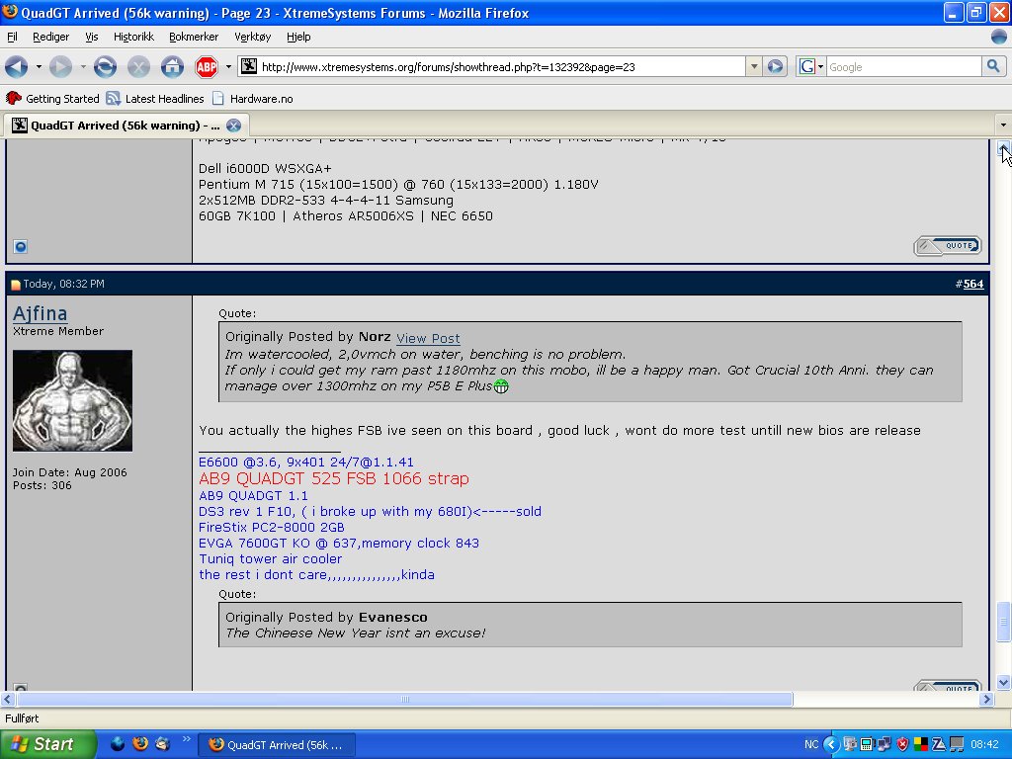
Task: Click the horizontal scrollbar thumb
Action: coord(404,699)
